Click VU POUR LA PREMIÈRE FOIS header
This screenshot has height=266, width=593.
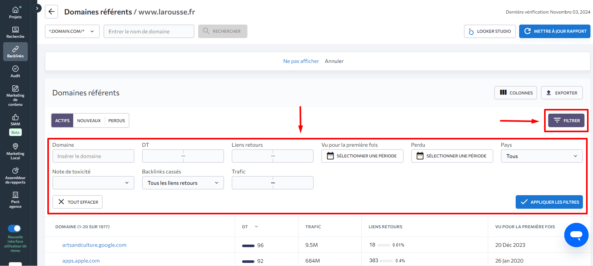pos(525,227)
